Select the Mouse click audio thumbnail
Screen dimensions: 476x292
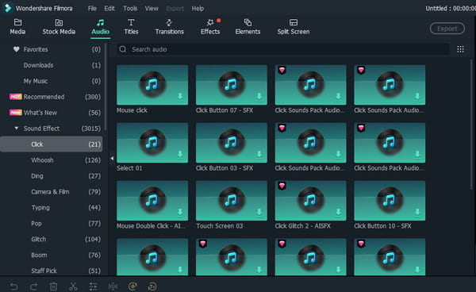(x=152, y=85)
